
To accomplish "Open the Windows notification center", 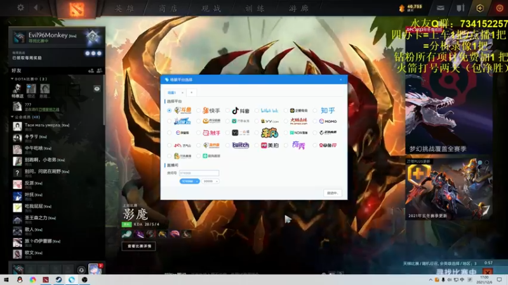I will (499, 279).
